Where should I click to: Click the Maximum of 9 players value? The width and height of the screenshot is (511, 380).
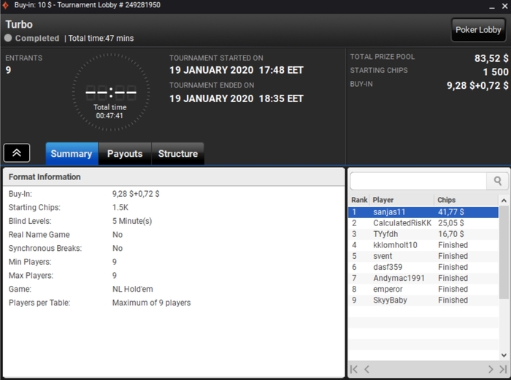(x=151, y=303)
